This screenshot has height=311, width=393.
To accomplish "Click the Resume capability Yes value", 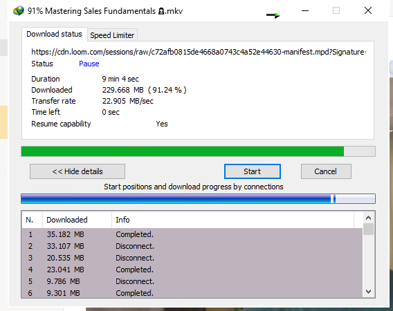I will (162, 124).
